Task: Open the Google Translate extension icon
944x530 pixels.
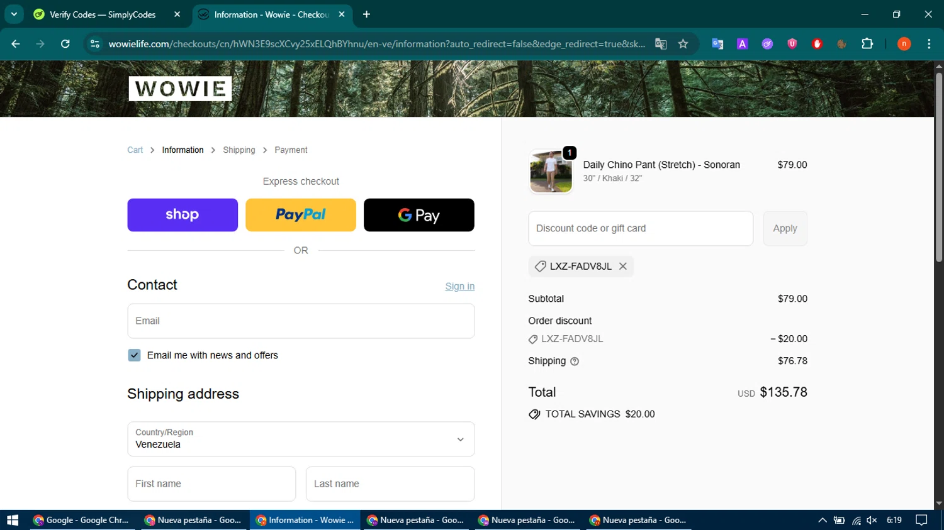Action: [x=717, y=44]
